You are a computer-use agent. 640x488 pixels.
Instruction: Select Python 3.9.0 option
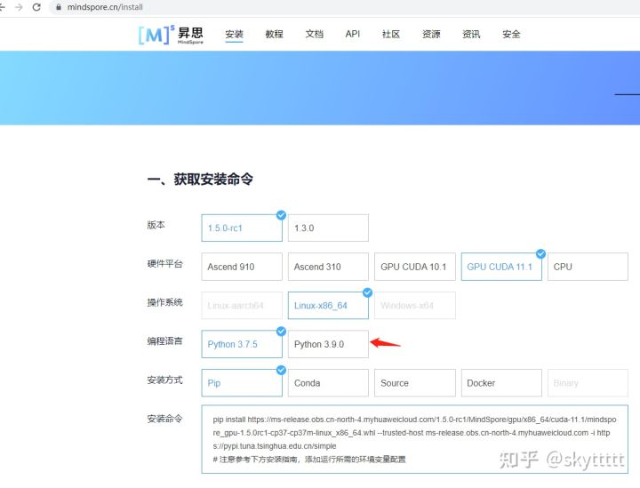tap(328, 344)
